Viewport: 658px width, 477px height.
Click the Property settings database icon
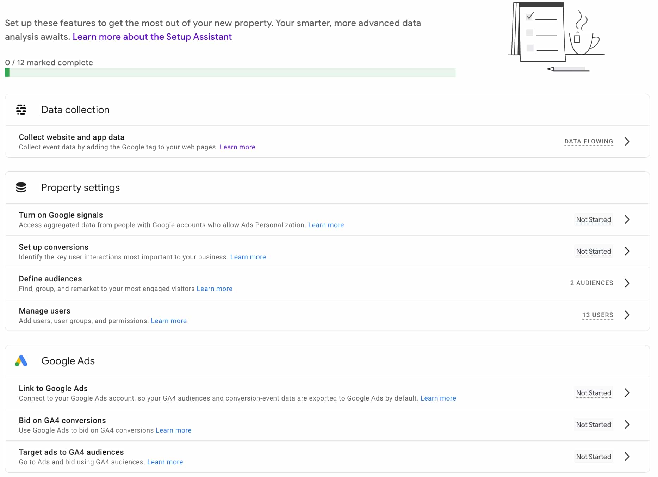point(21,187)
